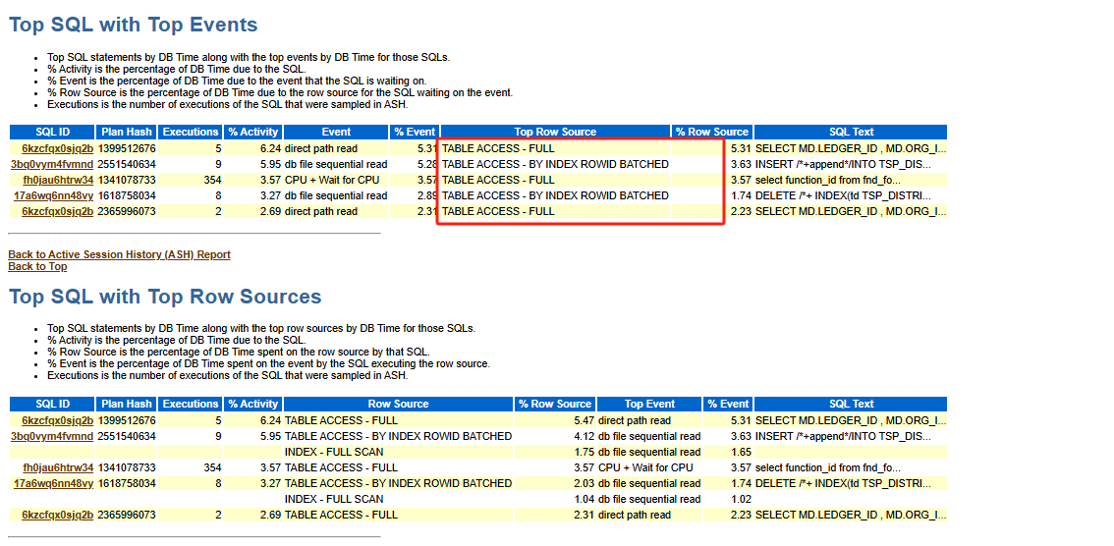Viewport: 1114px width, 546px height.
Task: Click % Activity 5.95 in Top Row Sources table
Action: (270, 436)
